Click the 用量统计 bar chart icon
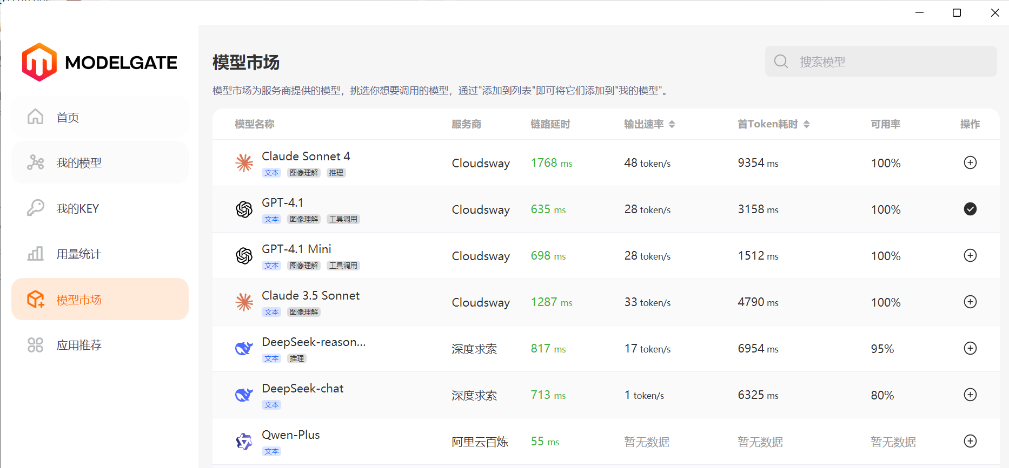Viewport: 1009px width, 468px height. [36, 253]
